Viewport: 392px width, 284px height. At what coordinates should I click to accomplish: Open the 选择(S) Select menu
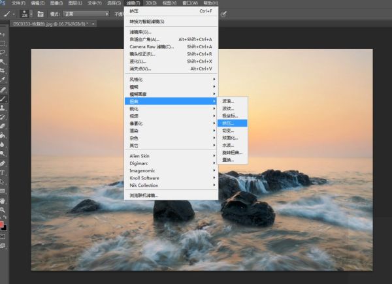tap(114, 3)
